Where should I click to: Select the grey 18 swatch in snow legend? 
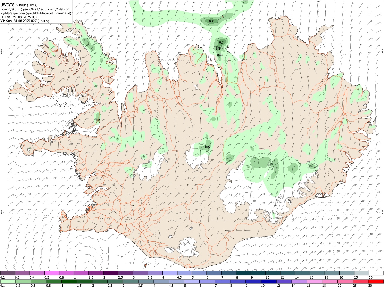pyautogui.click(x=332, y=273)
